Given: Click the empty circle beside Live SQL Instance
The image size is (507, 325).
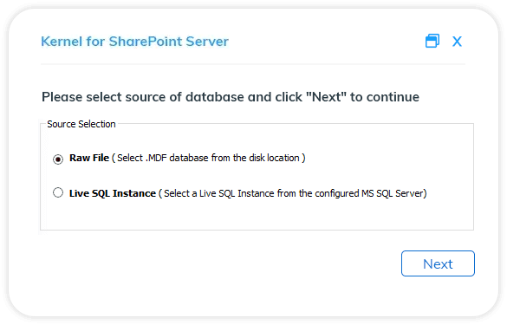Looking at the screenshot, I should (58, 192).
